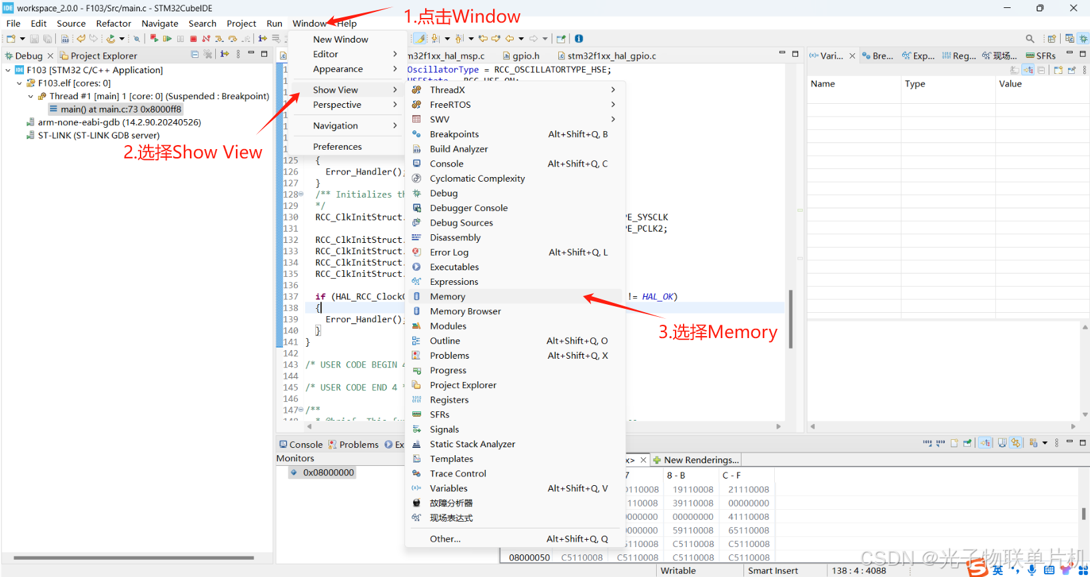Maximize the Variables panel
Viewport: 1090px width, 577px height.
coord(1083,54)
